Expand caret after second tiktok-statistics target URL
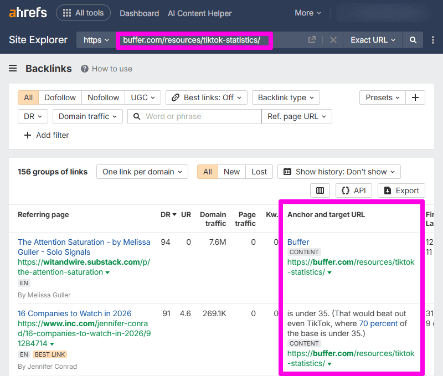The image size is (443, 376). 329,364
